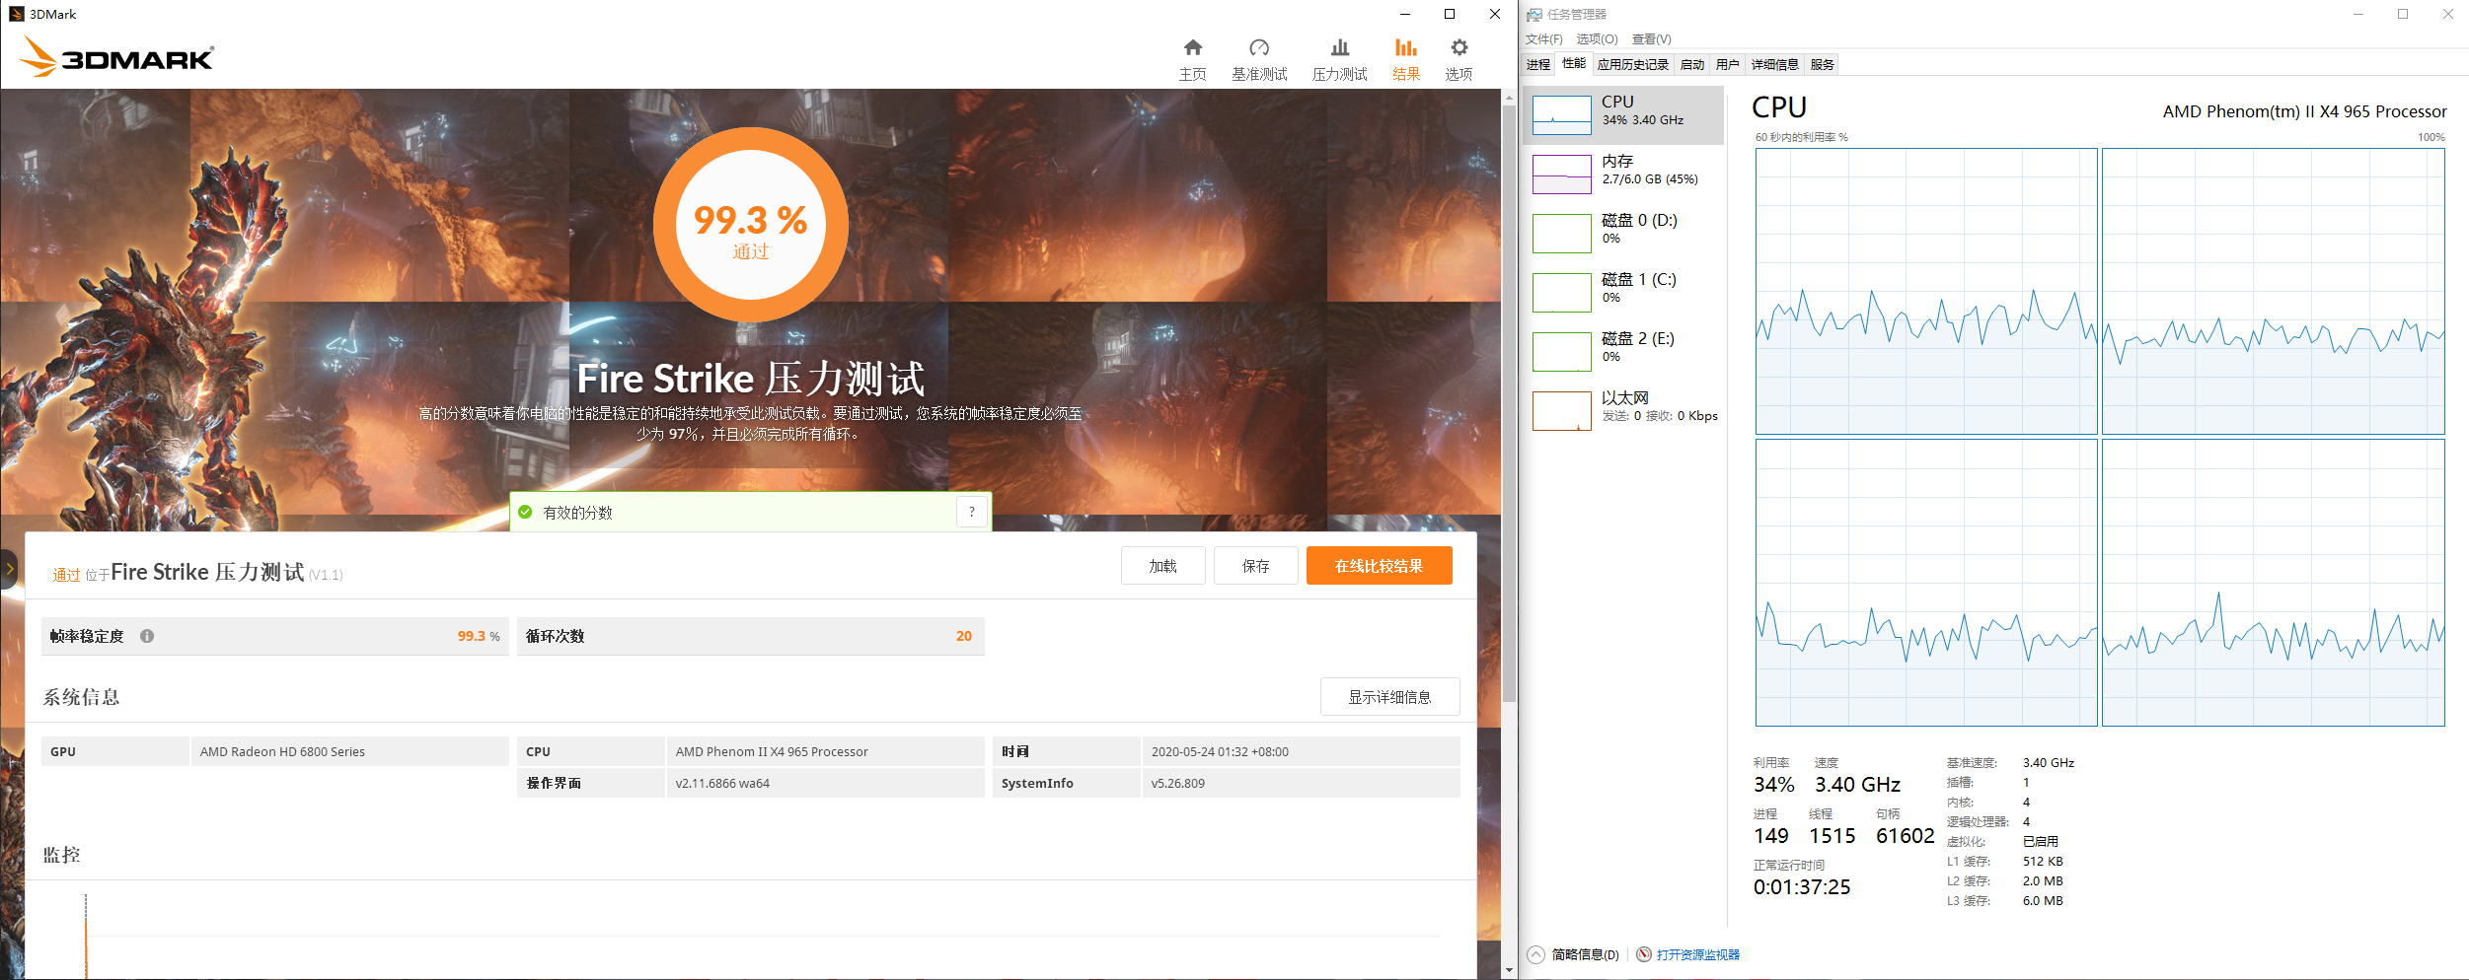Open the results bar chart icon

(1406, 47)
